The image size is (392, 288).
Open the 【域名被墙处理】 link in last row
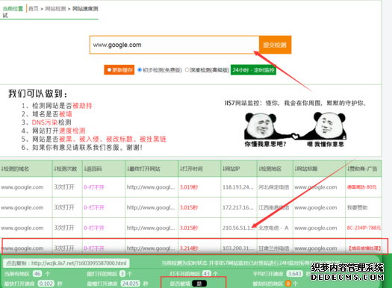[365, 248]
